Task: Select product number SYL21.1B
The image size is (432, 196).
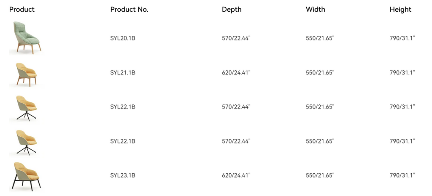Action: click(123, 72)
